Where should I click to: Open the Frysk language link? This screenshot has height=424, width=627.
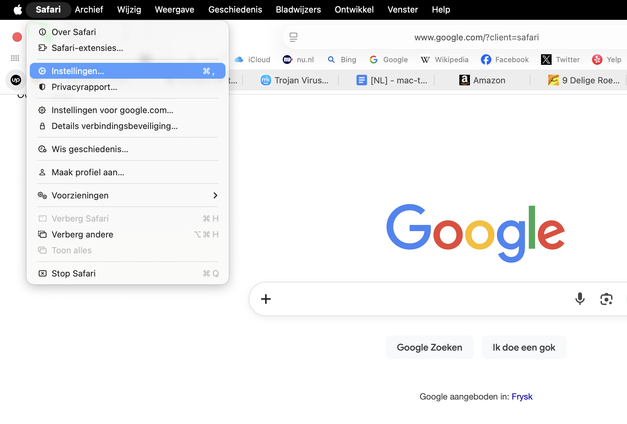coord(522,396)
